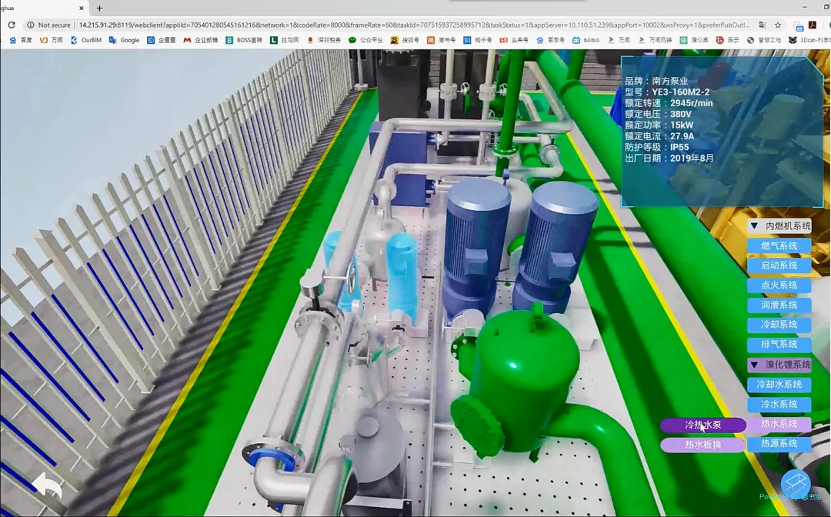Open the 百度 bookmark
831x517 pixels.
pos(21,40)
